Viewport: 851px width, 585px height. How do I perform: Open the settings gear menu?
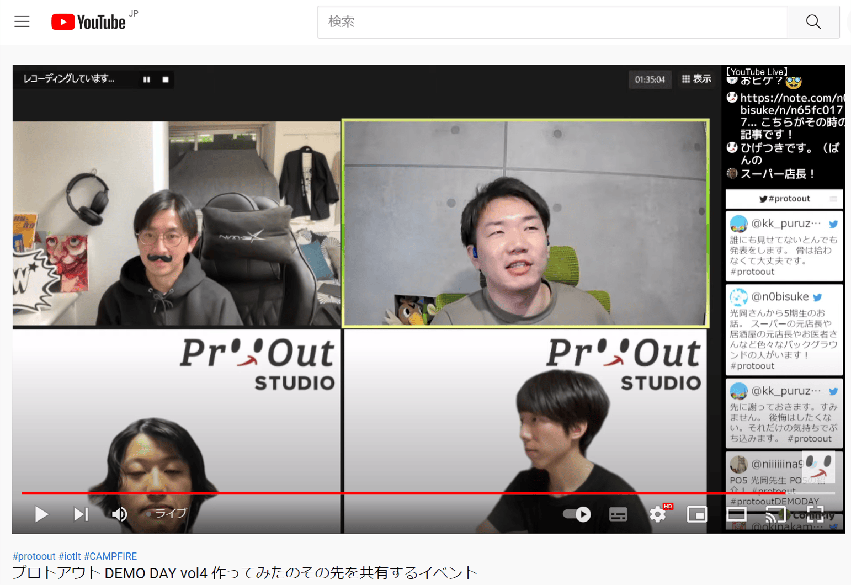point(657,514)
